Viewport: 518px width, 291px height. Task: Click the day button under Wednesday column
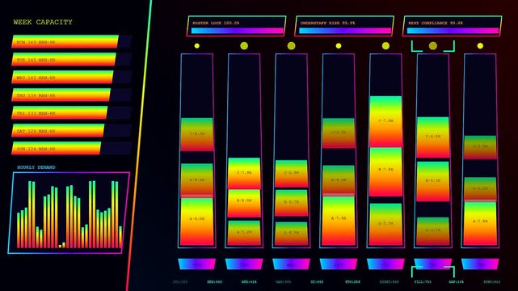click(x=292, y=264)
